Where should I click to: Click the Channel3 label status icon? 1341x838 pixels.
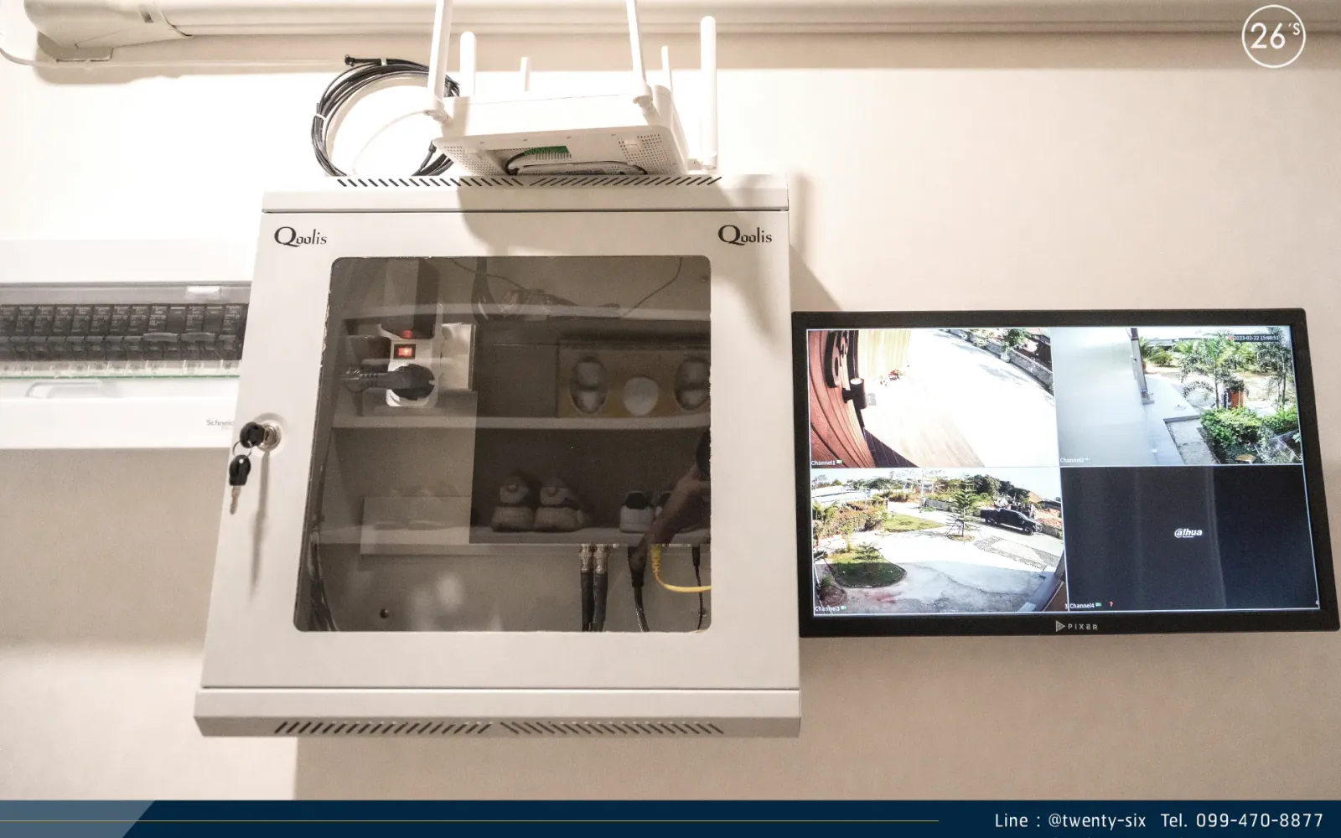(x=844, y=608)
